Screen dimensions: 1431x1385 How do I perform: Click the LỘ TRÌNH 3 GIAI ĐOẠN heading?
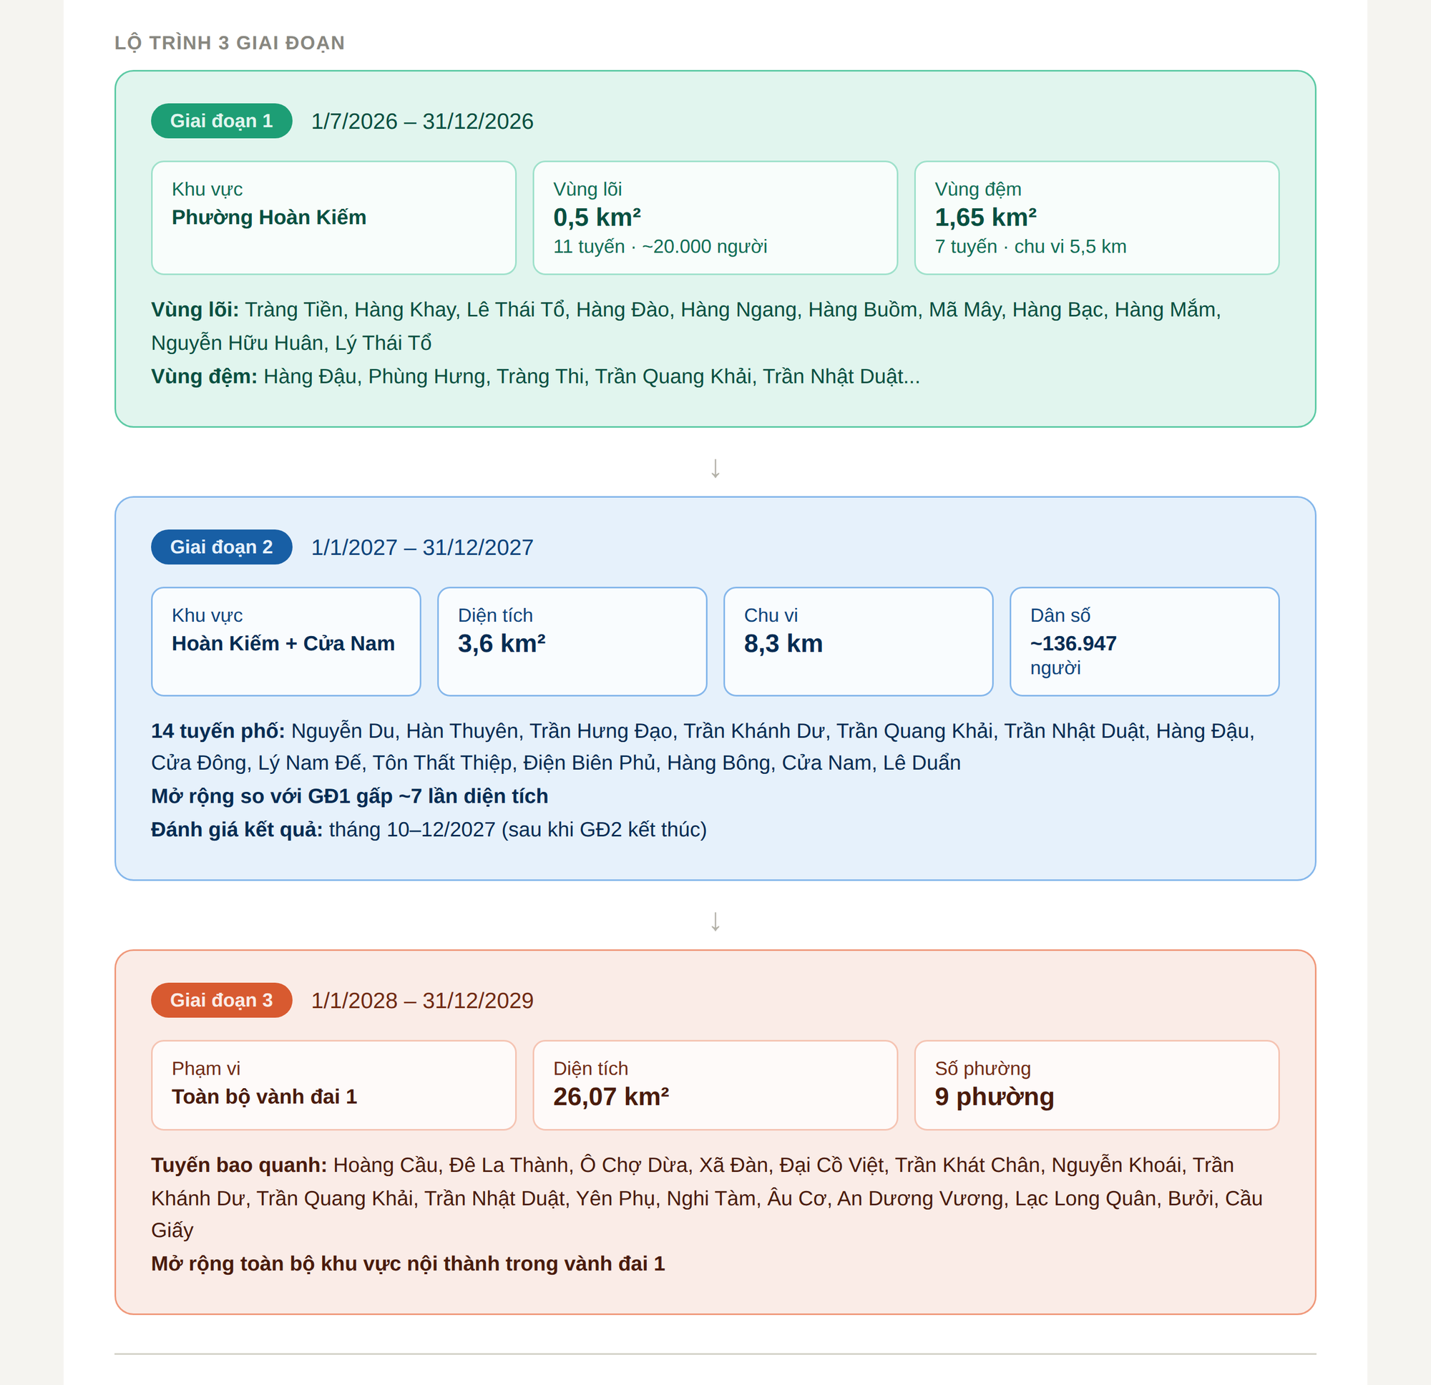click(x=229, y=43)
